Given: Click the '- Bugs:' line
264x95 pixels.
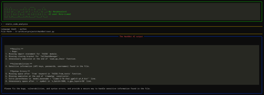Looking at the screenshot, I should (x=14, y=51).
